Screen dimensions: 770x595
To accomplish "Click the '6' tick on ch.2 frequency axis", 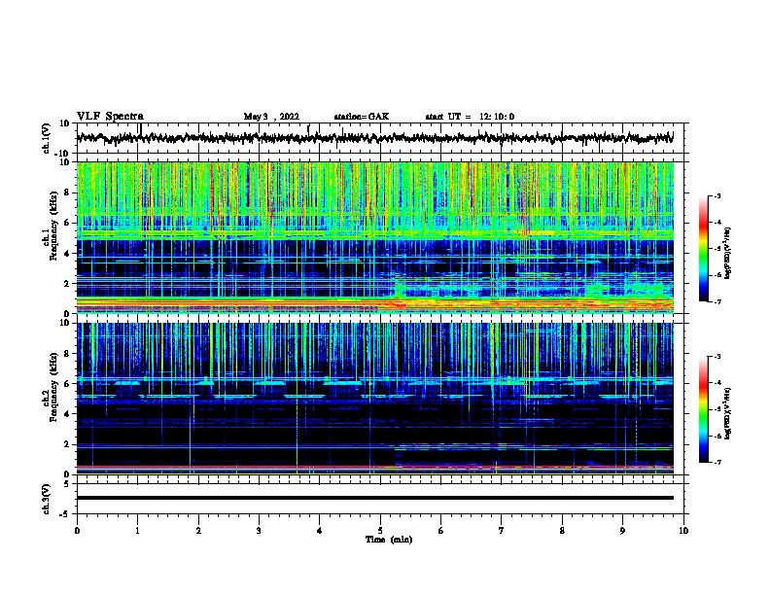I will tap(67, 383).
